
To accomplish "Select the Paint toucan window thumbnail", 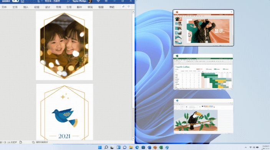I will point(203,116).
